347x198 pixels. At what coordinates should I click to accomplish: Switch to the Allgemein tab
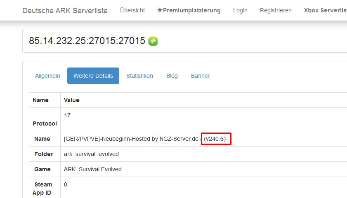click(47, 76)
